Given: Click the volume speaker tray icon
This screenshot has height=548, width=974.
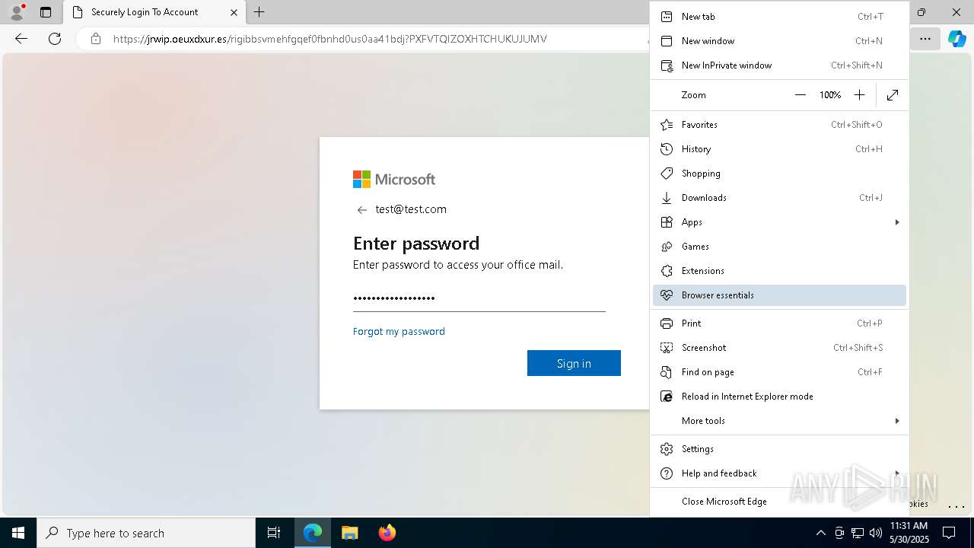Looking at the screenshot, I should 875,533.
